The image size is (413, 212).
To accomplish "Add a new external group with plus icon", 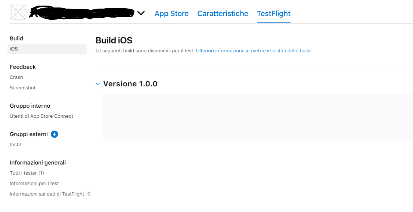I will pos(55,134).
